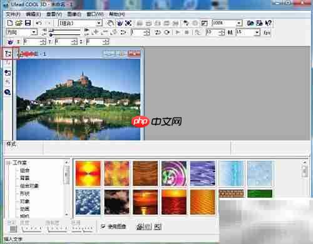Viewport: 313px width, 244px height.
Task: Click the Y value stepper arrows
Action: coord(74,42)
